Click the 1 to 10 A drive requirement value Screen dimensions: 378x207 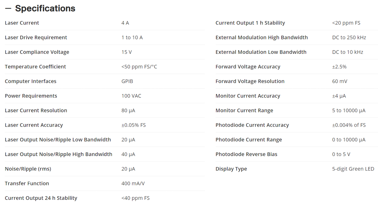tap(132, 37)
